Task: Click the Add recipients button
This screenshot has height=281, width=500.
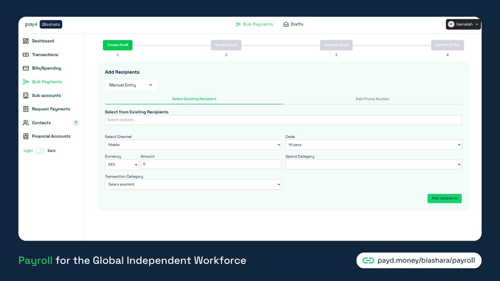Action: point(444,198)
